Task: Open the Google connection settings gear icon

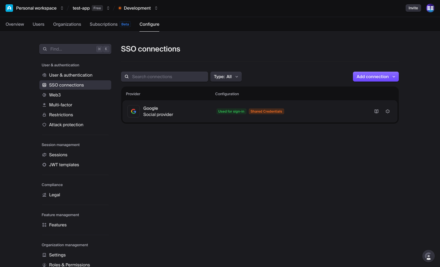Action: pyautogui.click(x=388, y=111)
